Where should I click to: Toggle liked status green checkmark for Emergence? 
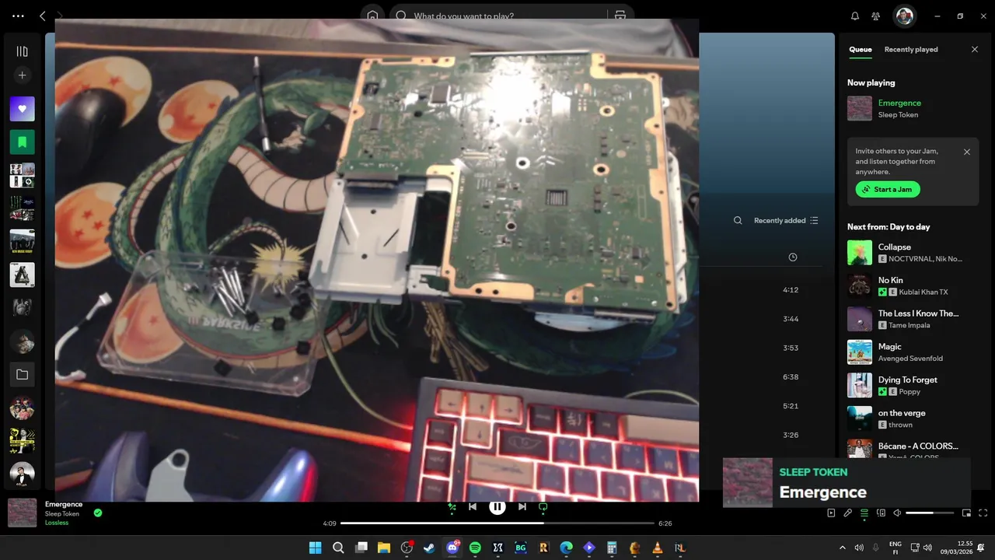point(98,513)
